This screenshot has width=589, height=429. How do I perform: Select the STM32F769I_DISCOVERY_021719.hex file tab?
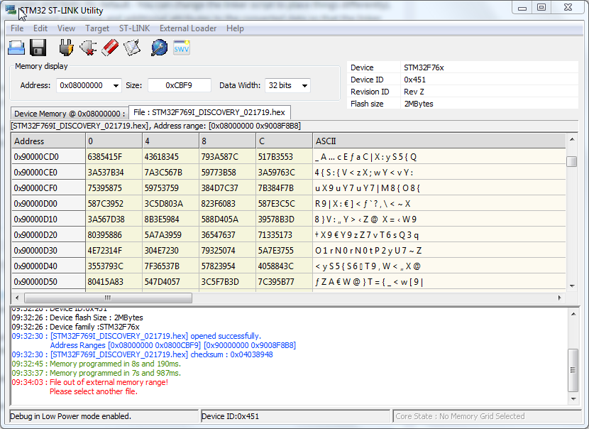[209, 112]
